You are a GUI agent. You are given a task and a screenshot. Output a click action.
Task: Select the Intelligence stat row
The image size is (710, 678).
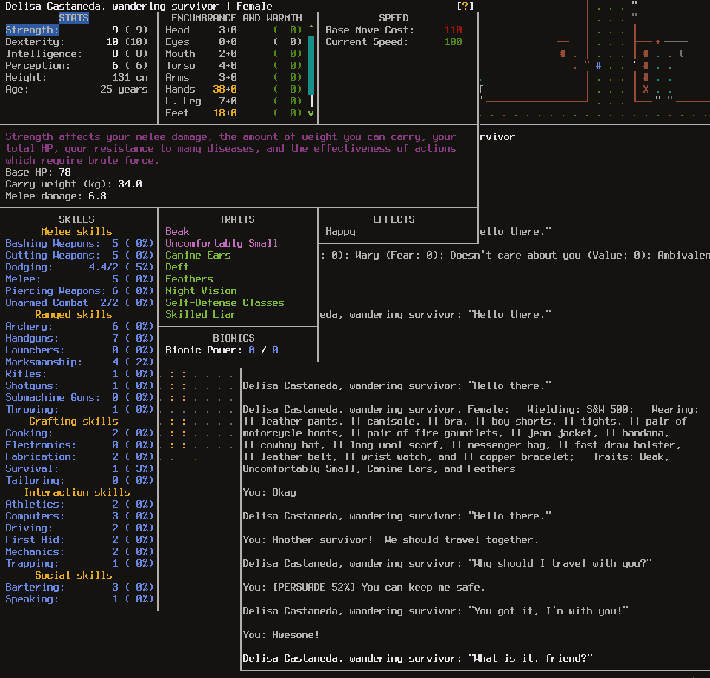(76, 53)
